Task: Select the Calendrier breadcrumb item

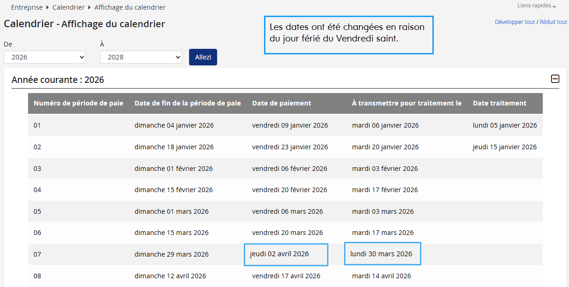Action: 69,7
